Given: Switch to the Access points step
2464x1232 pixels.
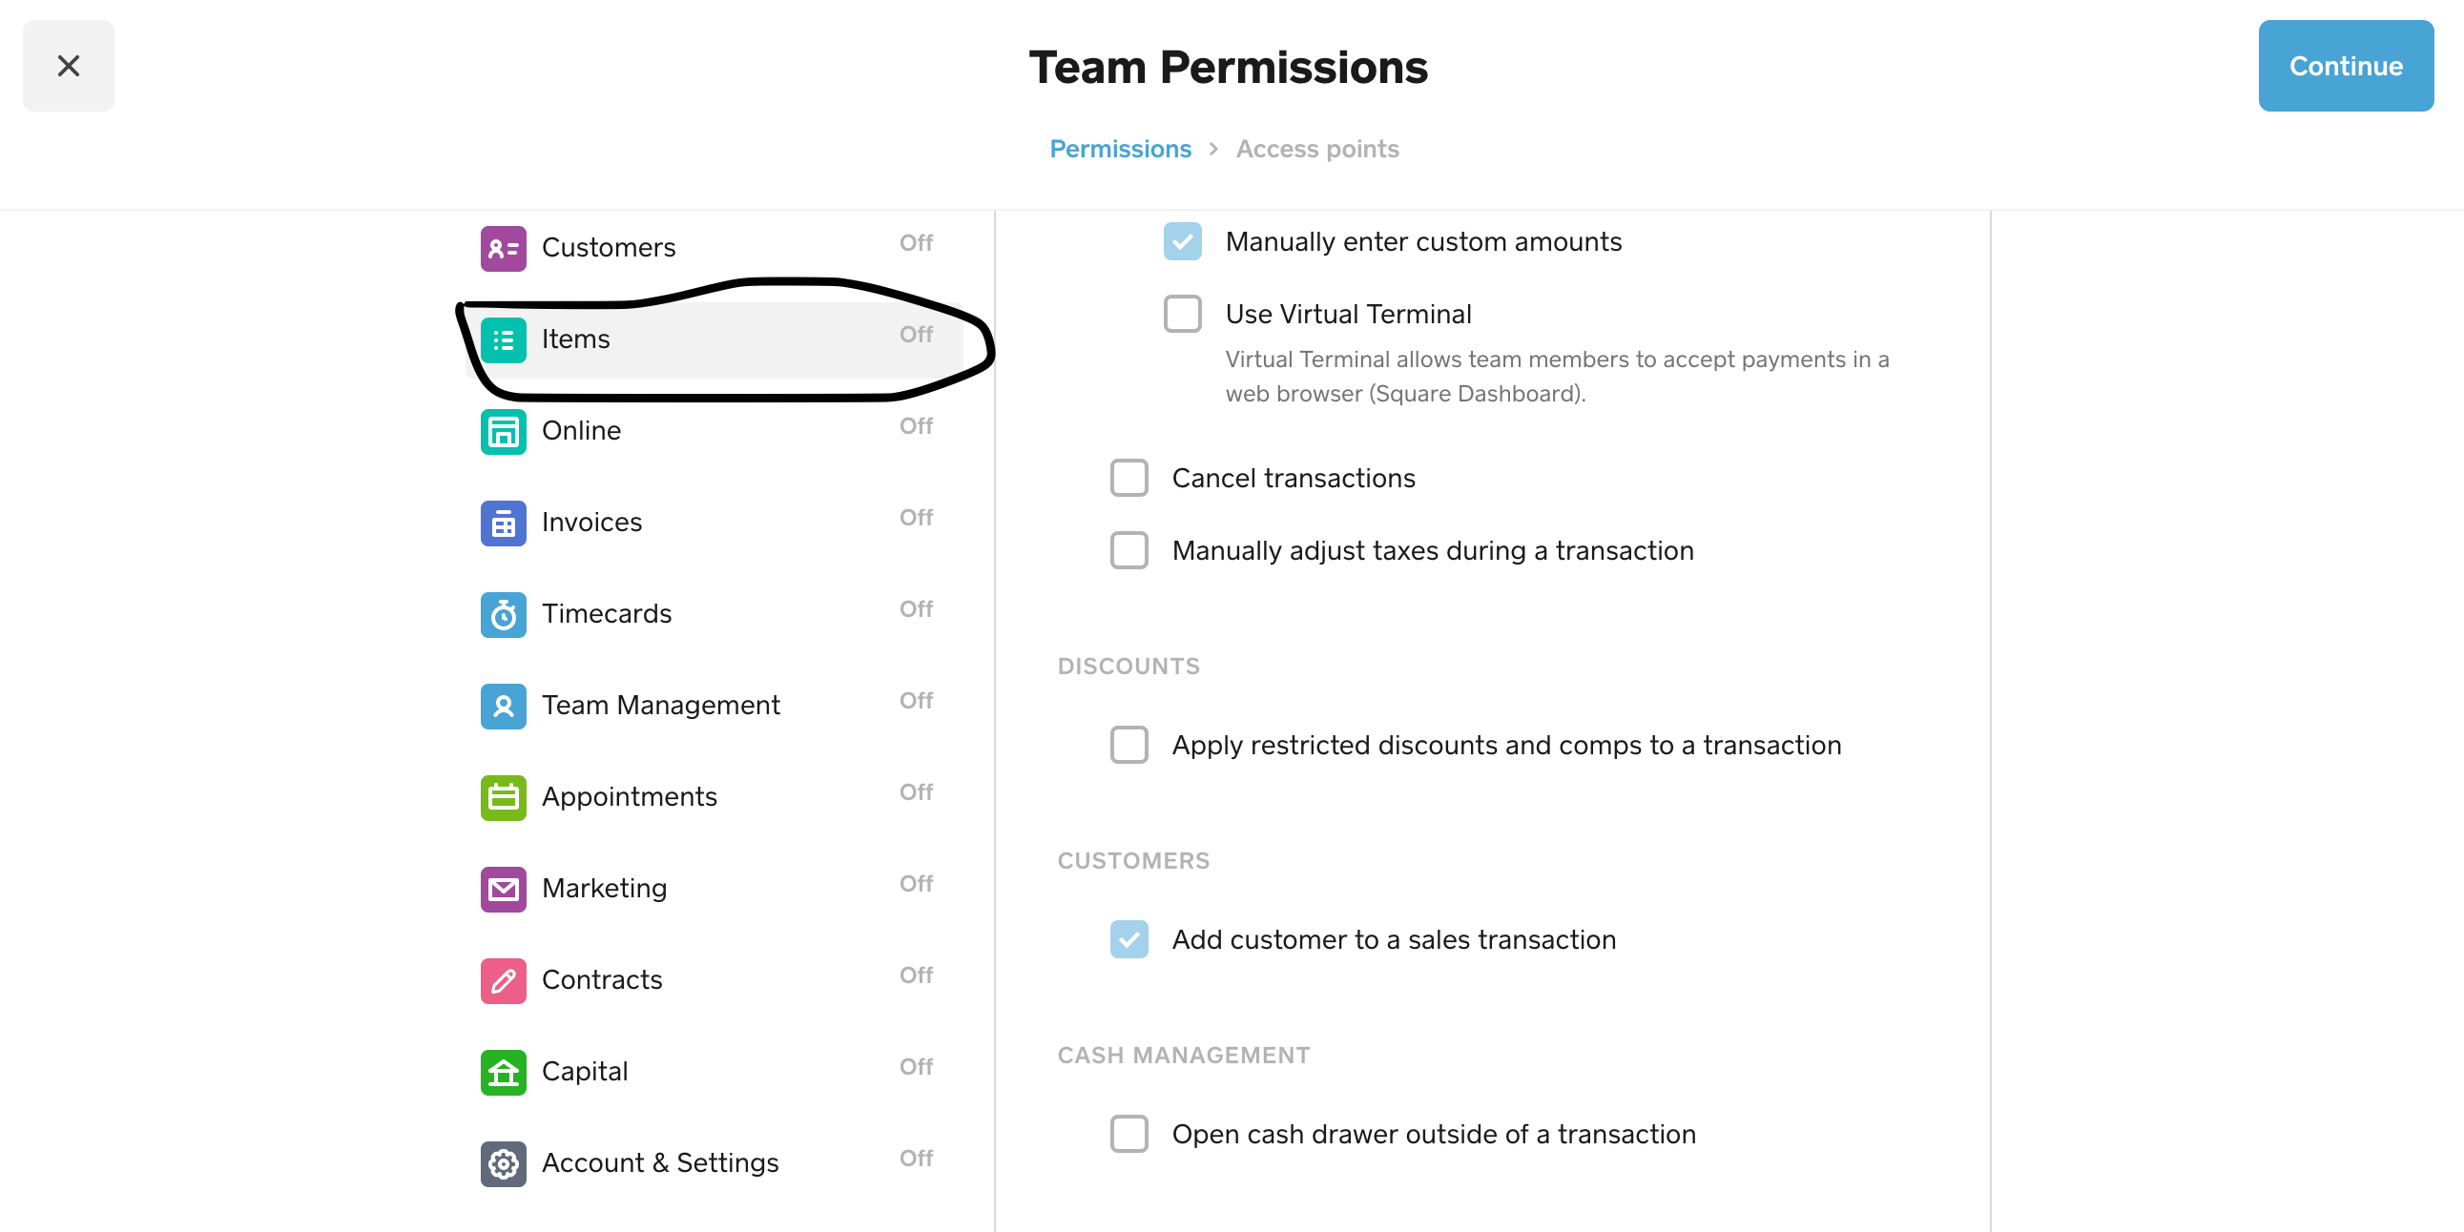Looking at the screenshot, I should point(1317,149).
